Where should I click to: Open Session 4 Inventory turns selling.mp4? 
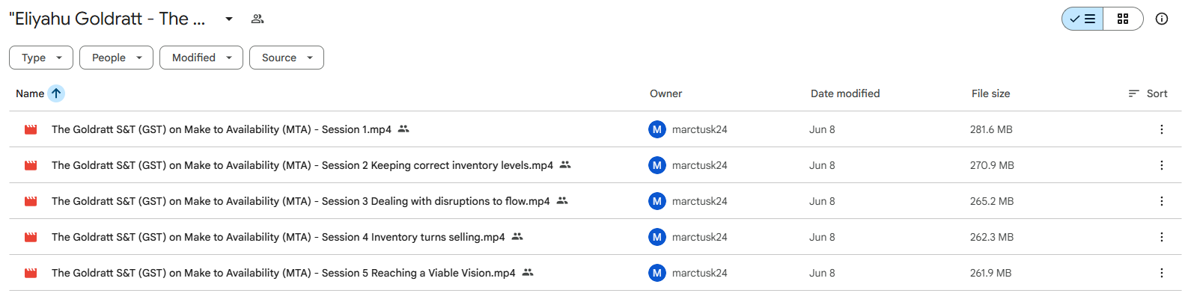278,237
